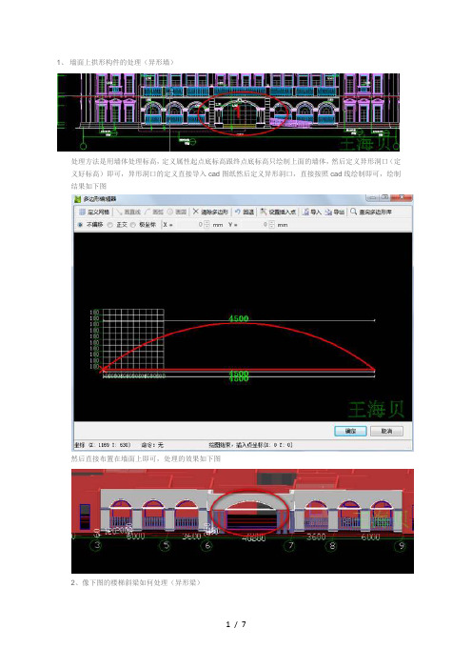Screen dimensions: 472x669
Task: Click the red arc in drawing canvas
Action: coord(239,324)
